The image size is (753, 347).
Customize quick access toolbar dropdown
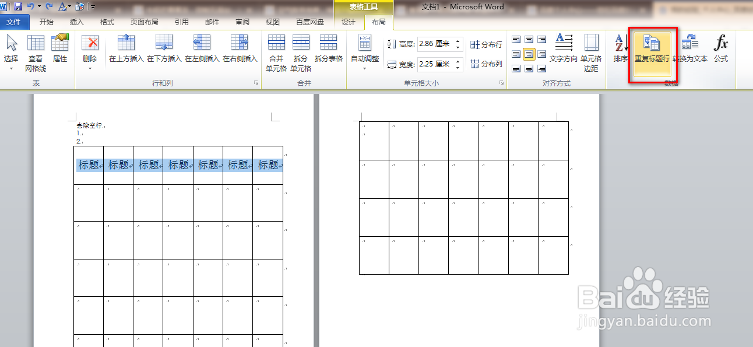click(93, 6)
